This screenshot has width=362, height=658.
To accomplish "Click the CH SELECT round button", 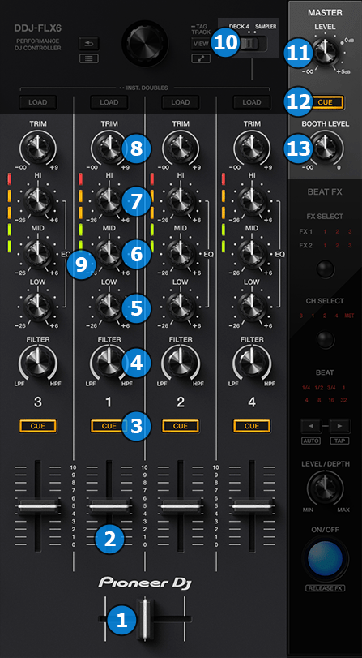I will pyautogui.click(x=325, y=338).
